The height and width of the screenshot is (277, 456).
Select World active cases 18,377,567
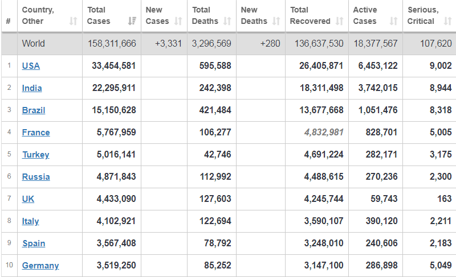[376, 43]
